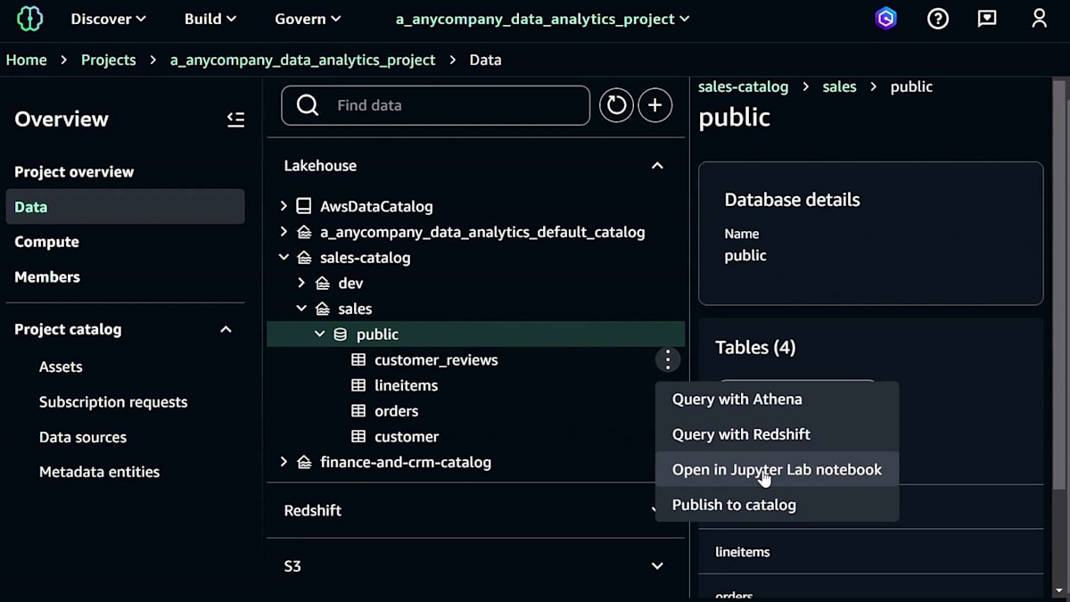Go to Project overview
Viewport: 1070px width, 602px height.
[74, 172]
